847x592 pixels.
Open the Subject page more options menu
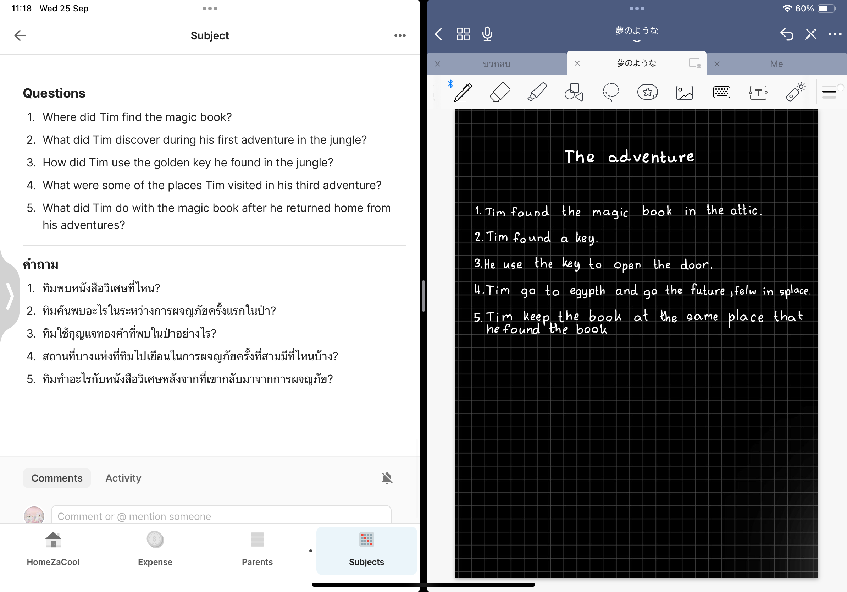pos(400,36)
